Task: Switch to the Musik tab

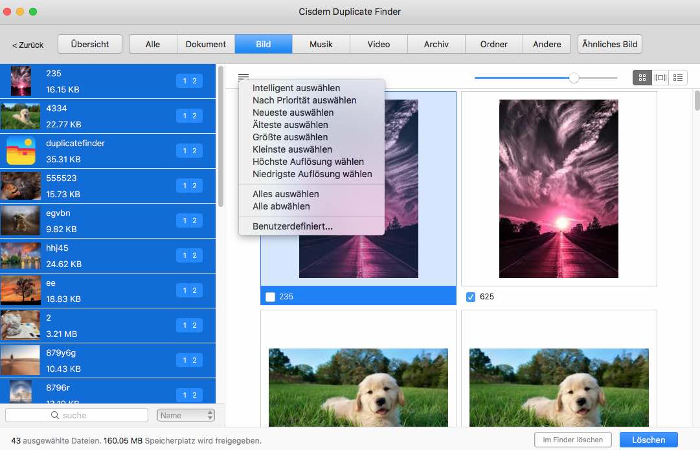Action: tap(321, 44)
